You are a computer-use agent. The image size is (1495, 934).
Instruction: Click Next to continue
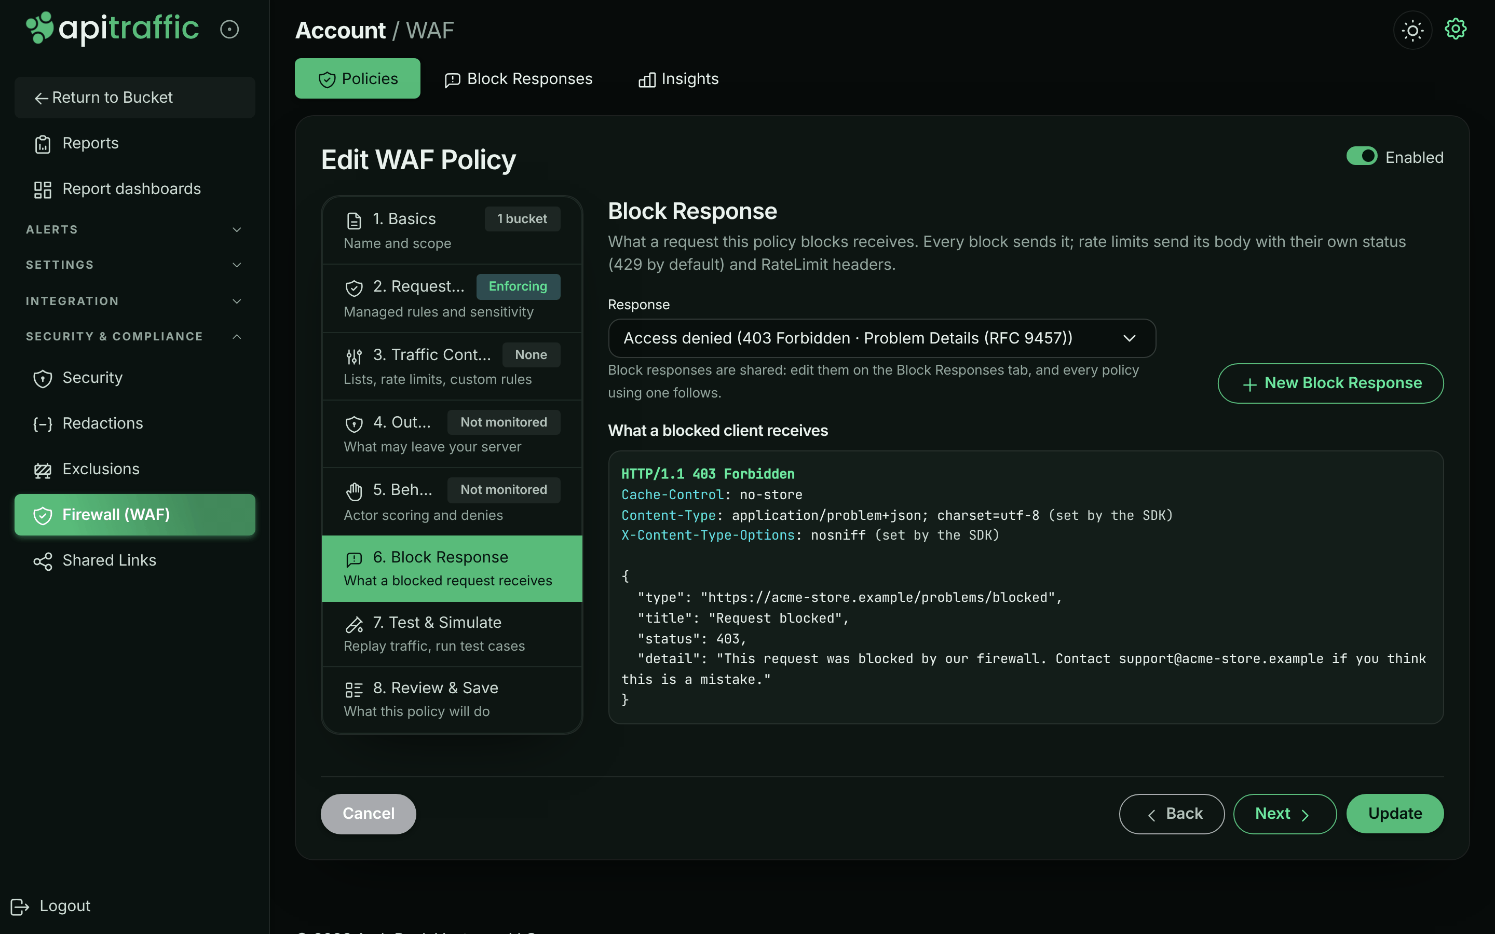1284,814
